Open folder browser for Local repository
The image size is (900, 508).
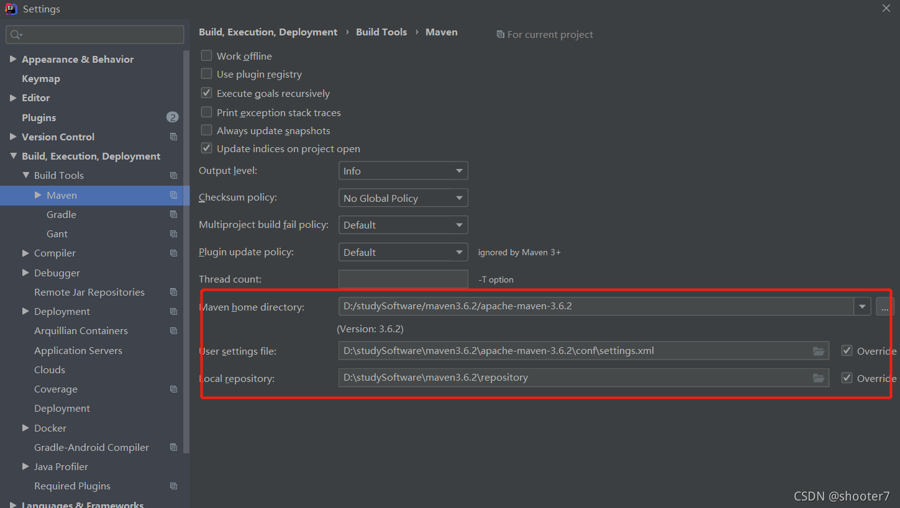[x=819, y=378]
